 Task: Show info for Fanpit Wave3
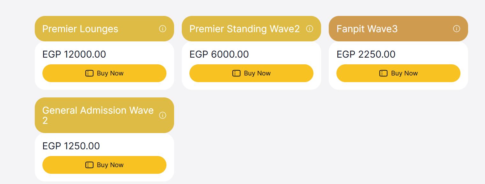click(x=457, y=29)
